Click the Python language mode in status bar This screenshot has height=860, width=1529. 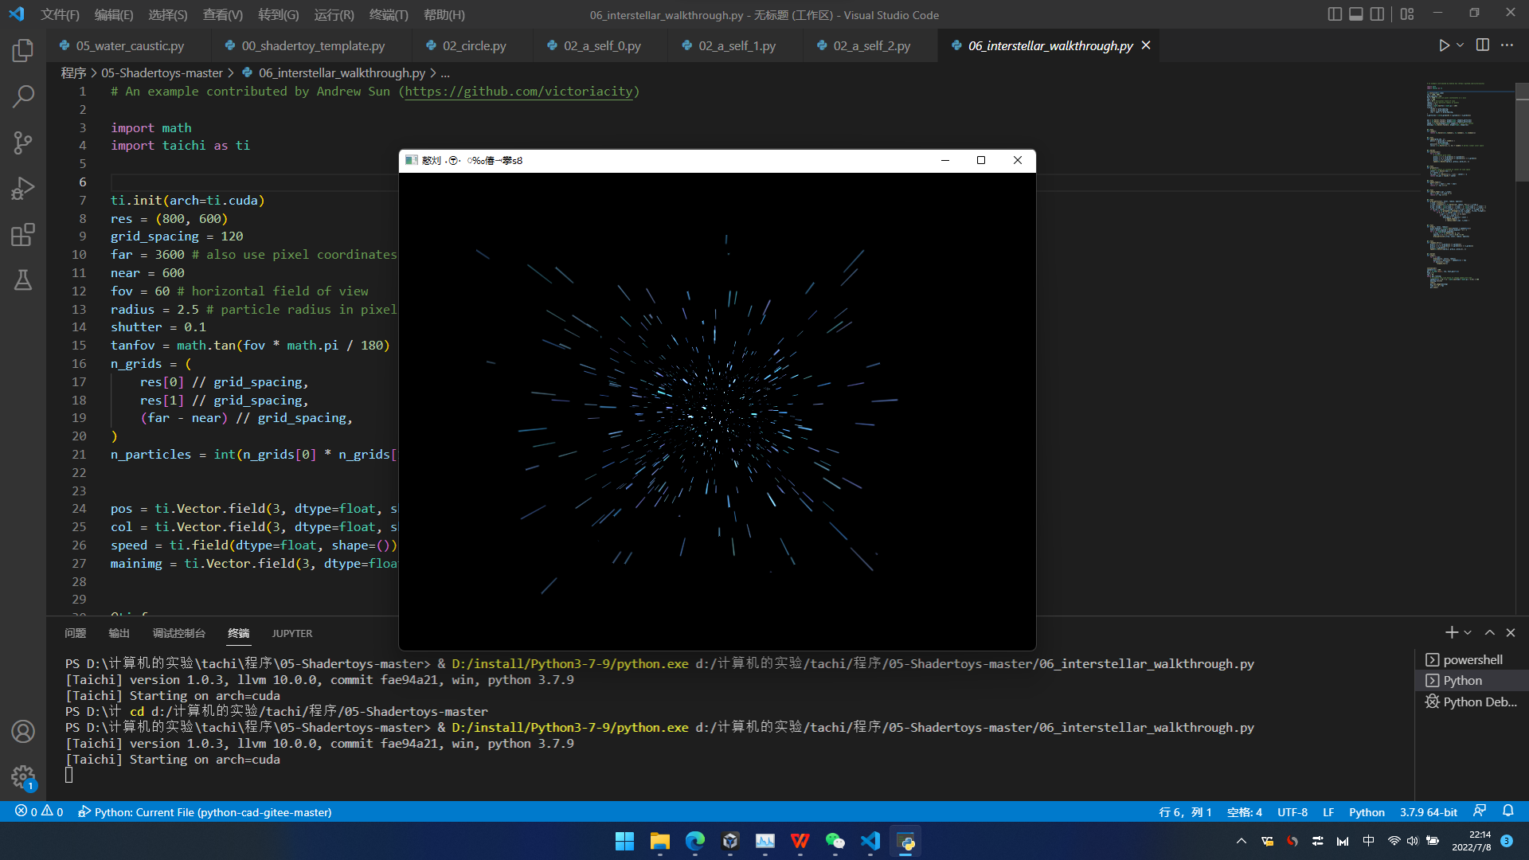pos(1367,812)
